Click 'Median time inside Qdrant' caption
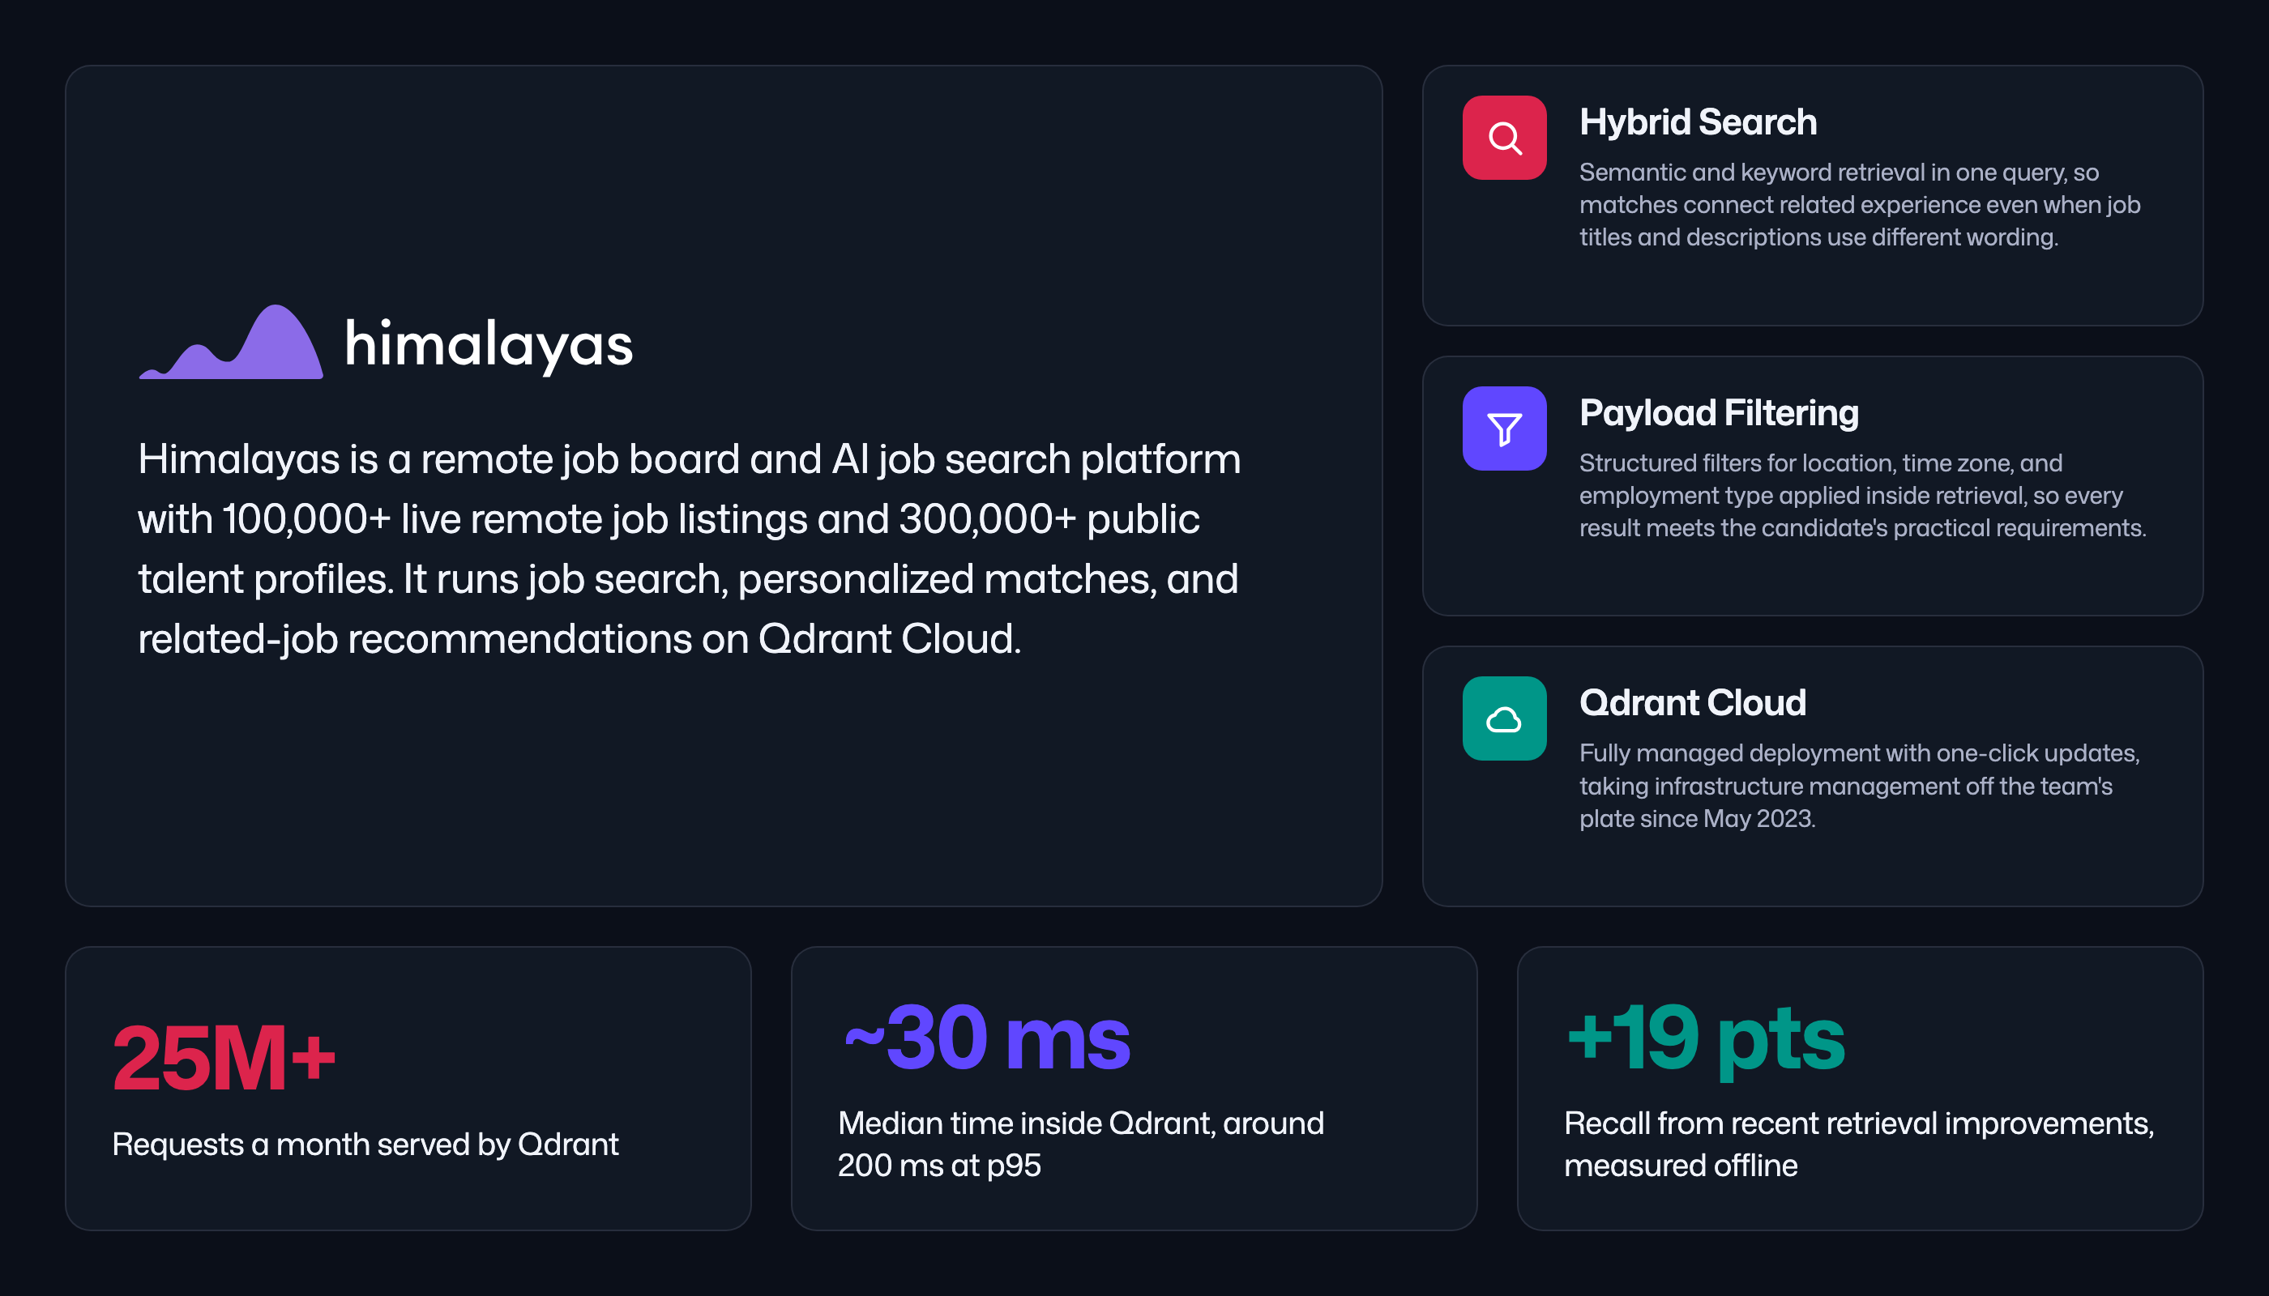This screenshot has height=1296, width=2269. point(1080,1144)
